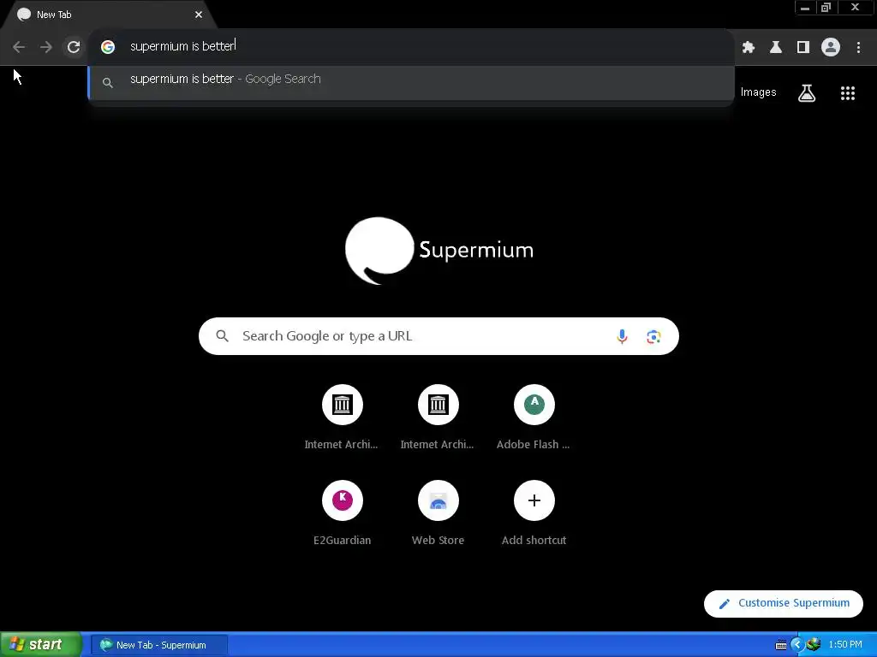Click New Tab - Supermium taskbar button
Image resolution: width=877 pixels, height=657 pixels.
159,645
